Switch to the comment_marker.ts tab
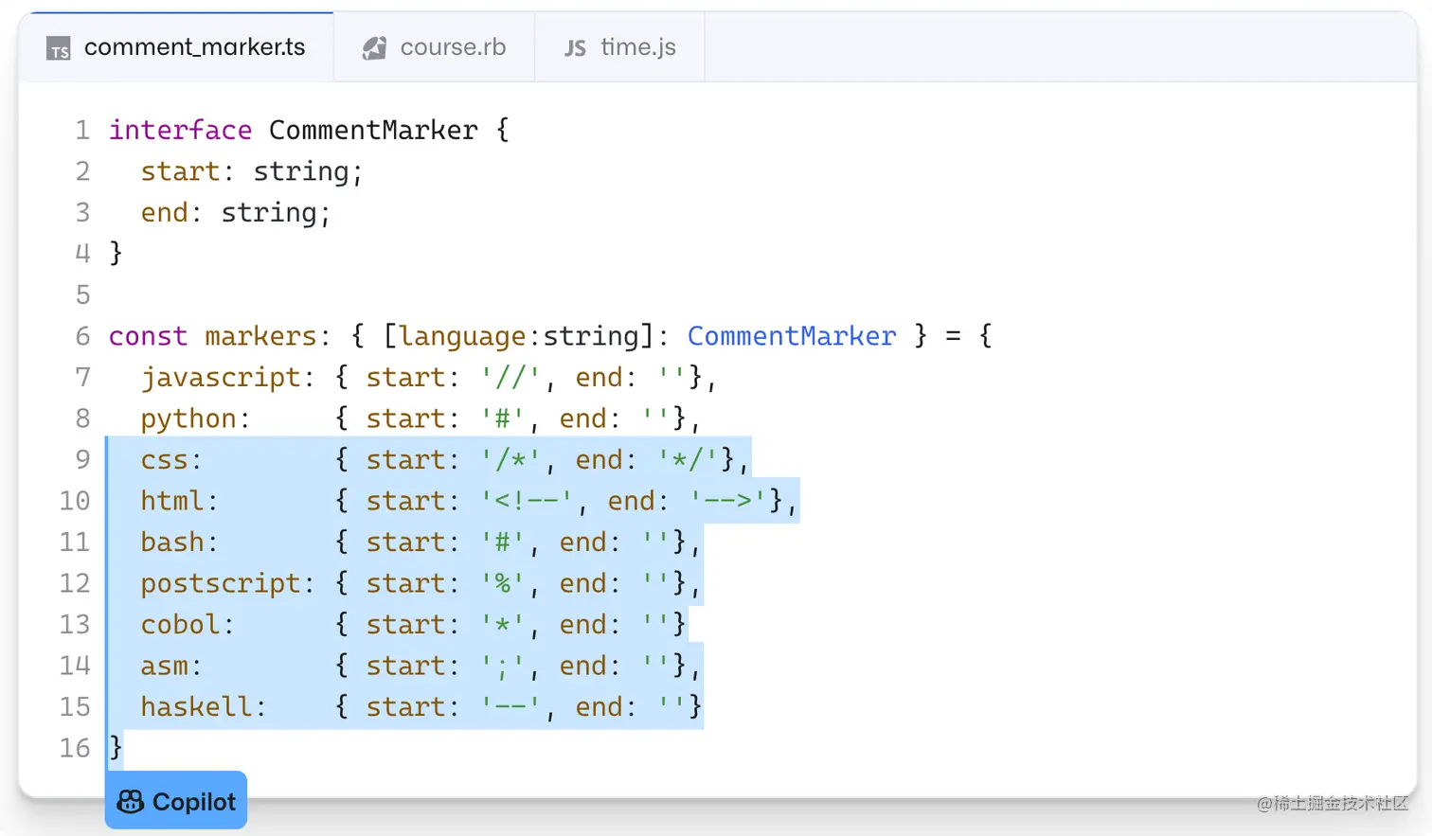Screen dimensions: 1432x836 point(176,47)
